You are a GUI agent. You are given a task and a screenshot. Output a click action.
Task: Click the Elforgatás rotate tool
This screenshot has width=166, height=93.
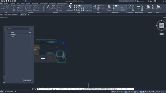(28, 6)
